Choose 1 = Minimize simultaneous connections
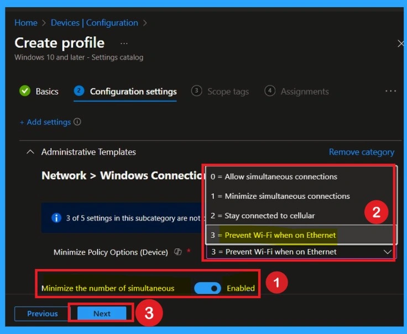The height and width of the screenshot is (334, 407). [x=300, y=196]
